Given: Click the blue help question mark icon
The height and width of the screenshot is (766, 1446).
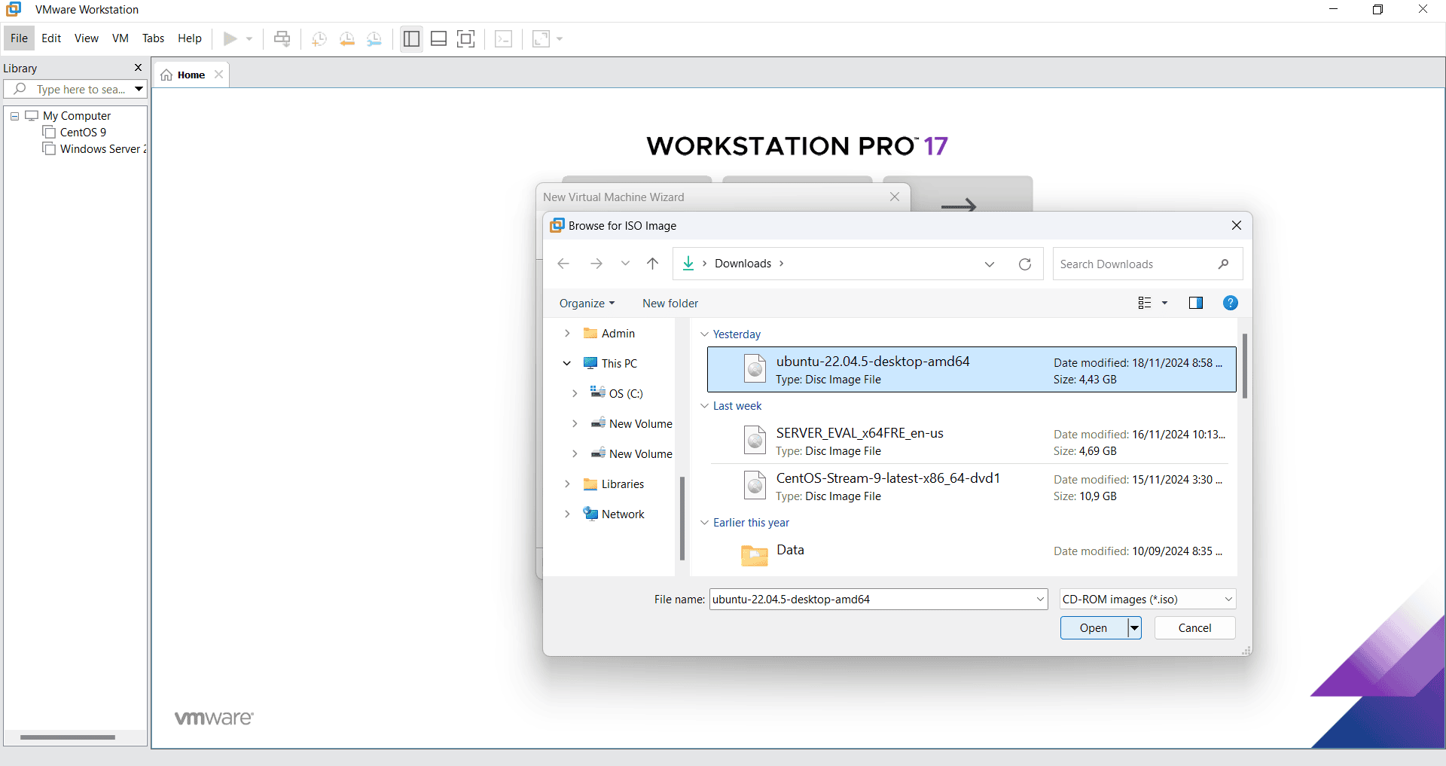Looking at the screenshot, I should point(1230,303).
